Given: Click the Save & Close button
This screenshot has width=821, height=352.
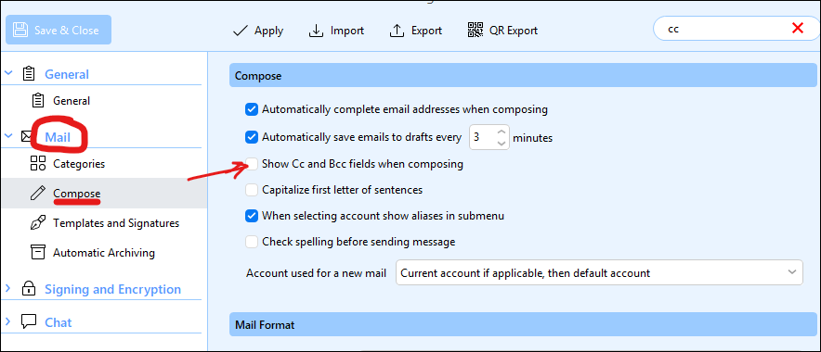Looking at the screenshot, I should 59,30.
